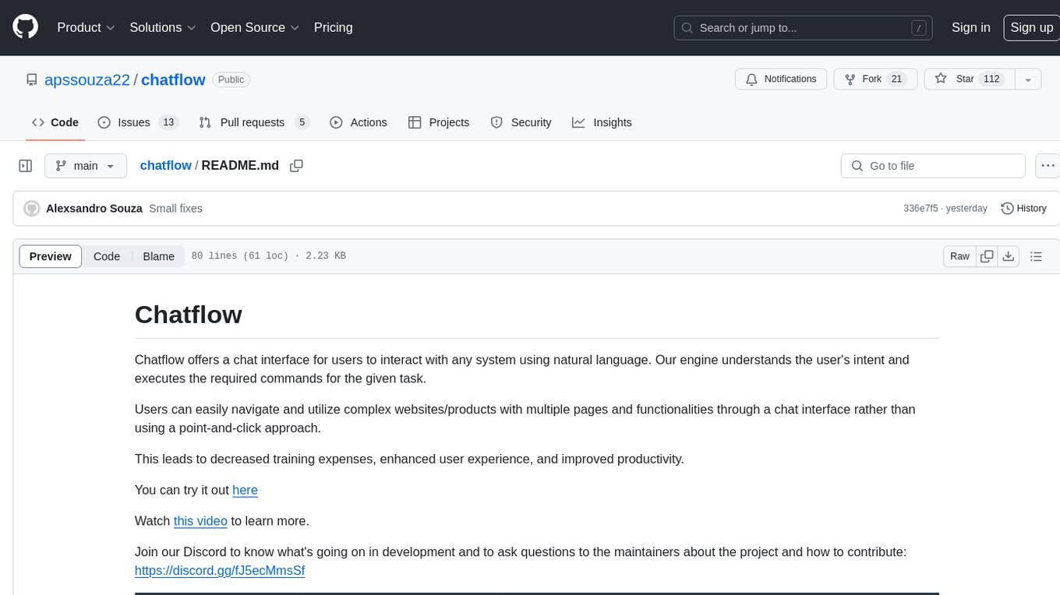Screen dimensions: 1060x595
Task: Click the 80 lines file info text
Action: tap(269, 256)
